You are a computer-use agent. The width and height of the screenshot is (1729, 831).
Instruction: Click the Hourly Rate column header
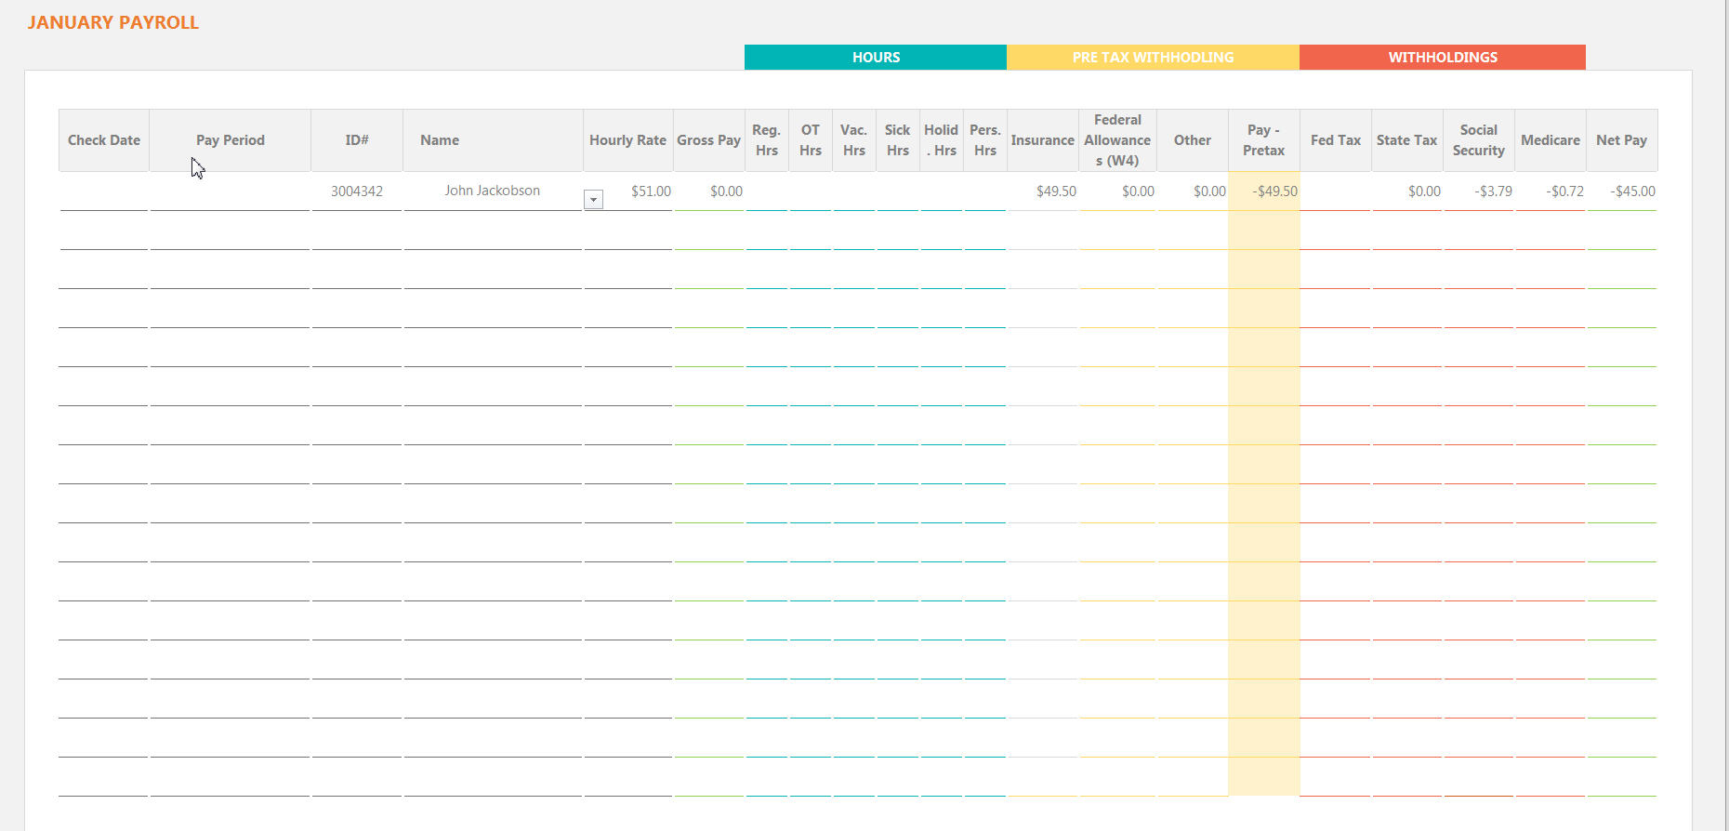pos(627,140)
